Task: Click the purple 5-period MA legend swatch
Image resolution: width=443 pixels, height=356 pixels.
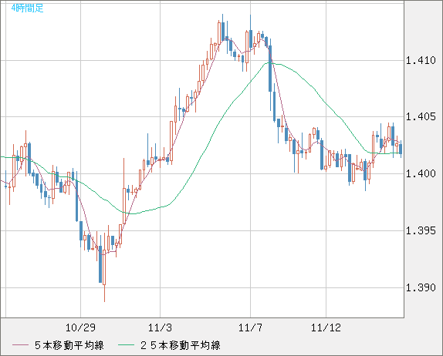Action: tap(20, 345)
